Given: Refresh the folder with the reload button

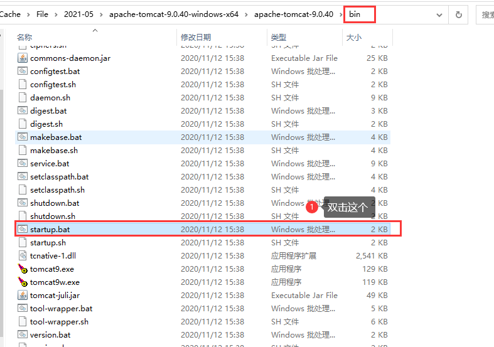Looking at the screenshot, I should pyautogui.click(x=459, y=14).
